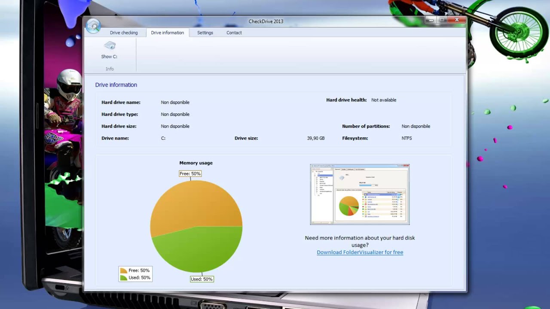Click the "Hard drive health:" label
550x309 pixels.
pos(346,100)
